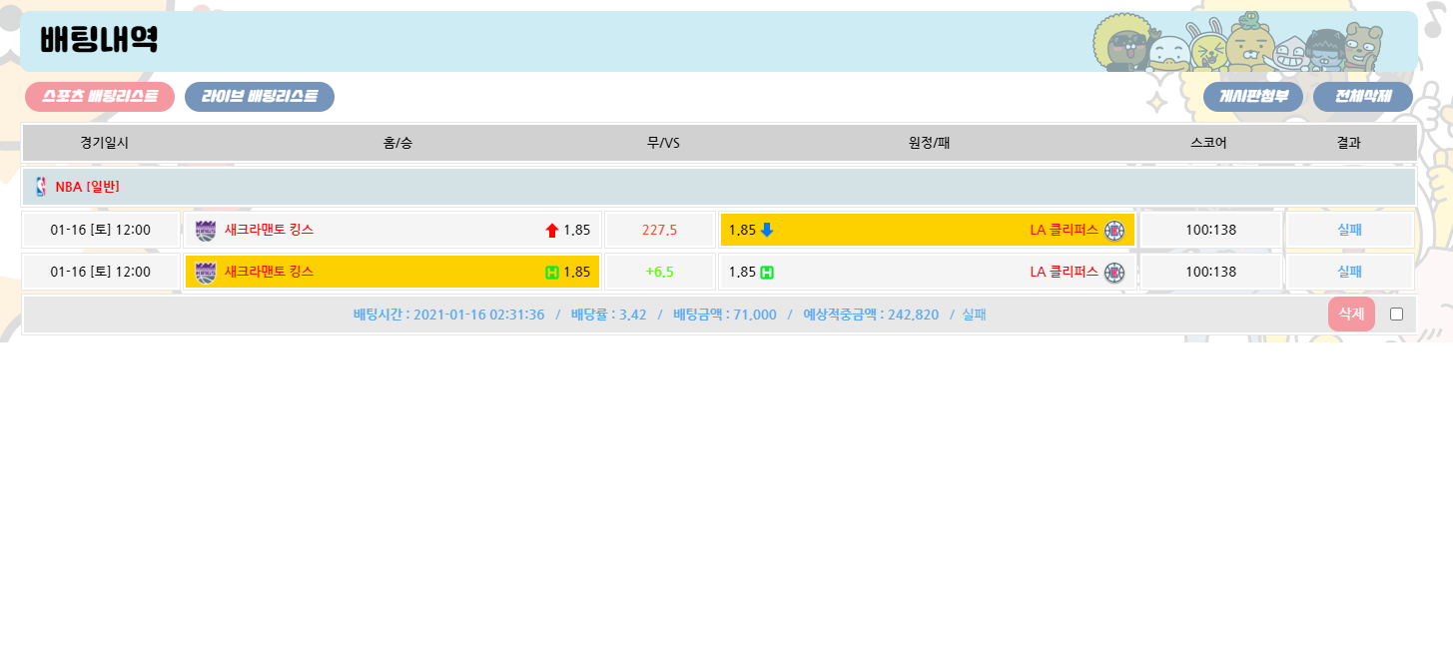
Task: Select yellow highlighted 새크라멘토 킹스 handicap cell
Action: 391,273
